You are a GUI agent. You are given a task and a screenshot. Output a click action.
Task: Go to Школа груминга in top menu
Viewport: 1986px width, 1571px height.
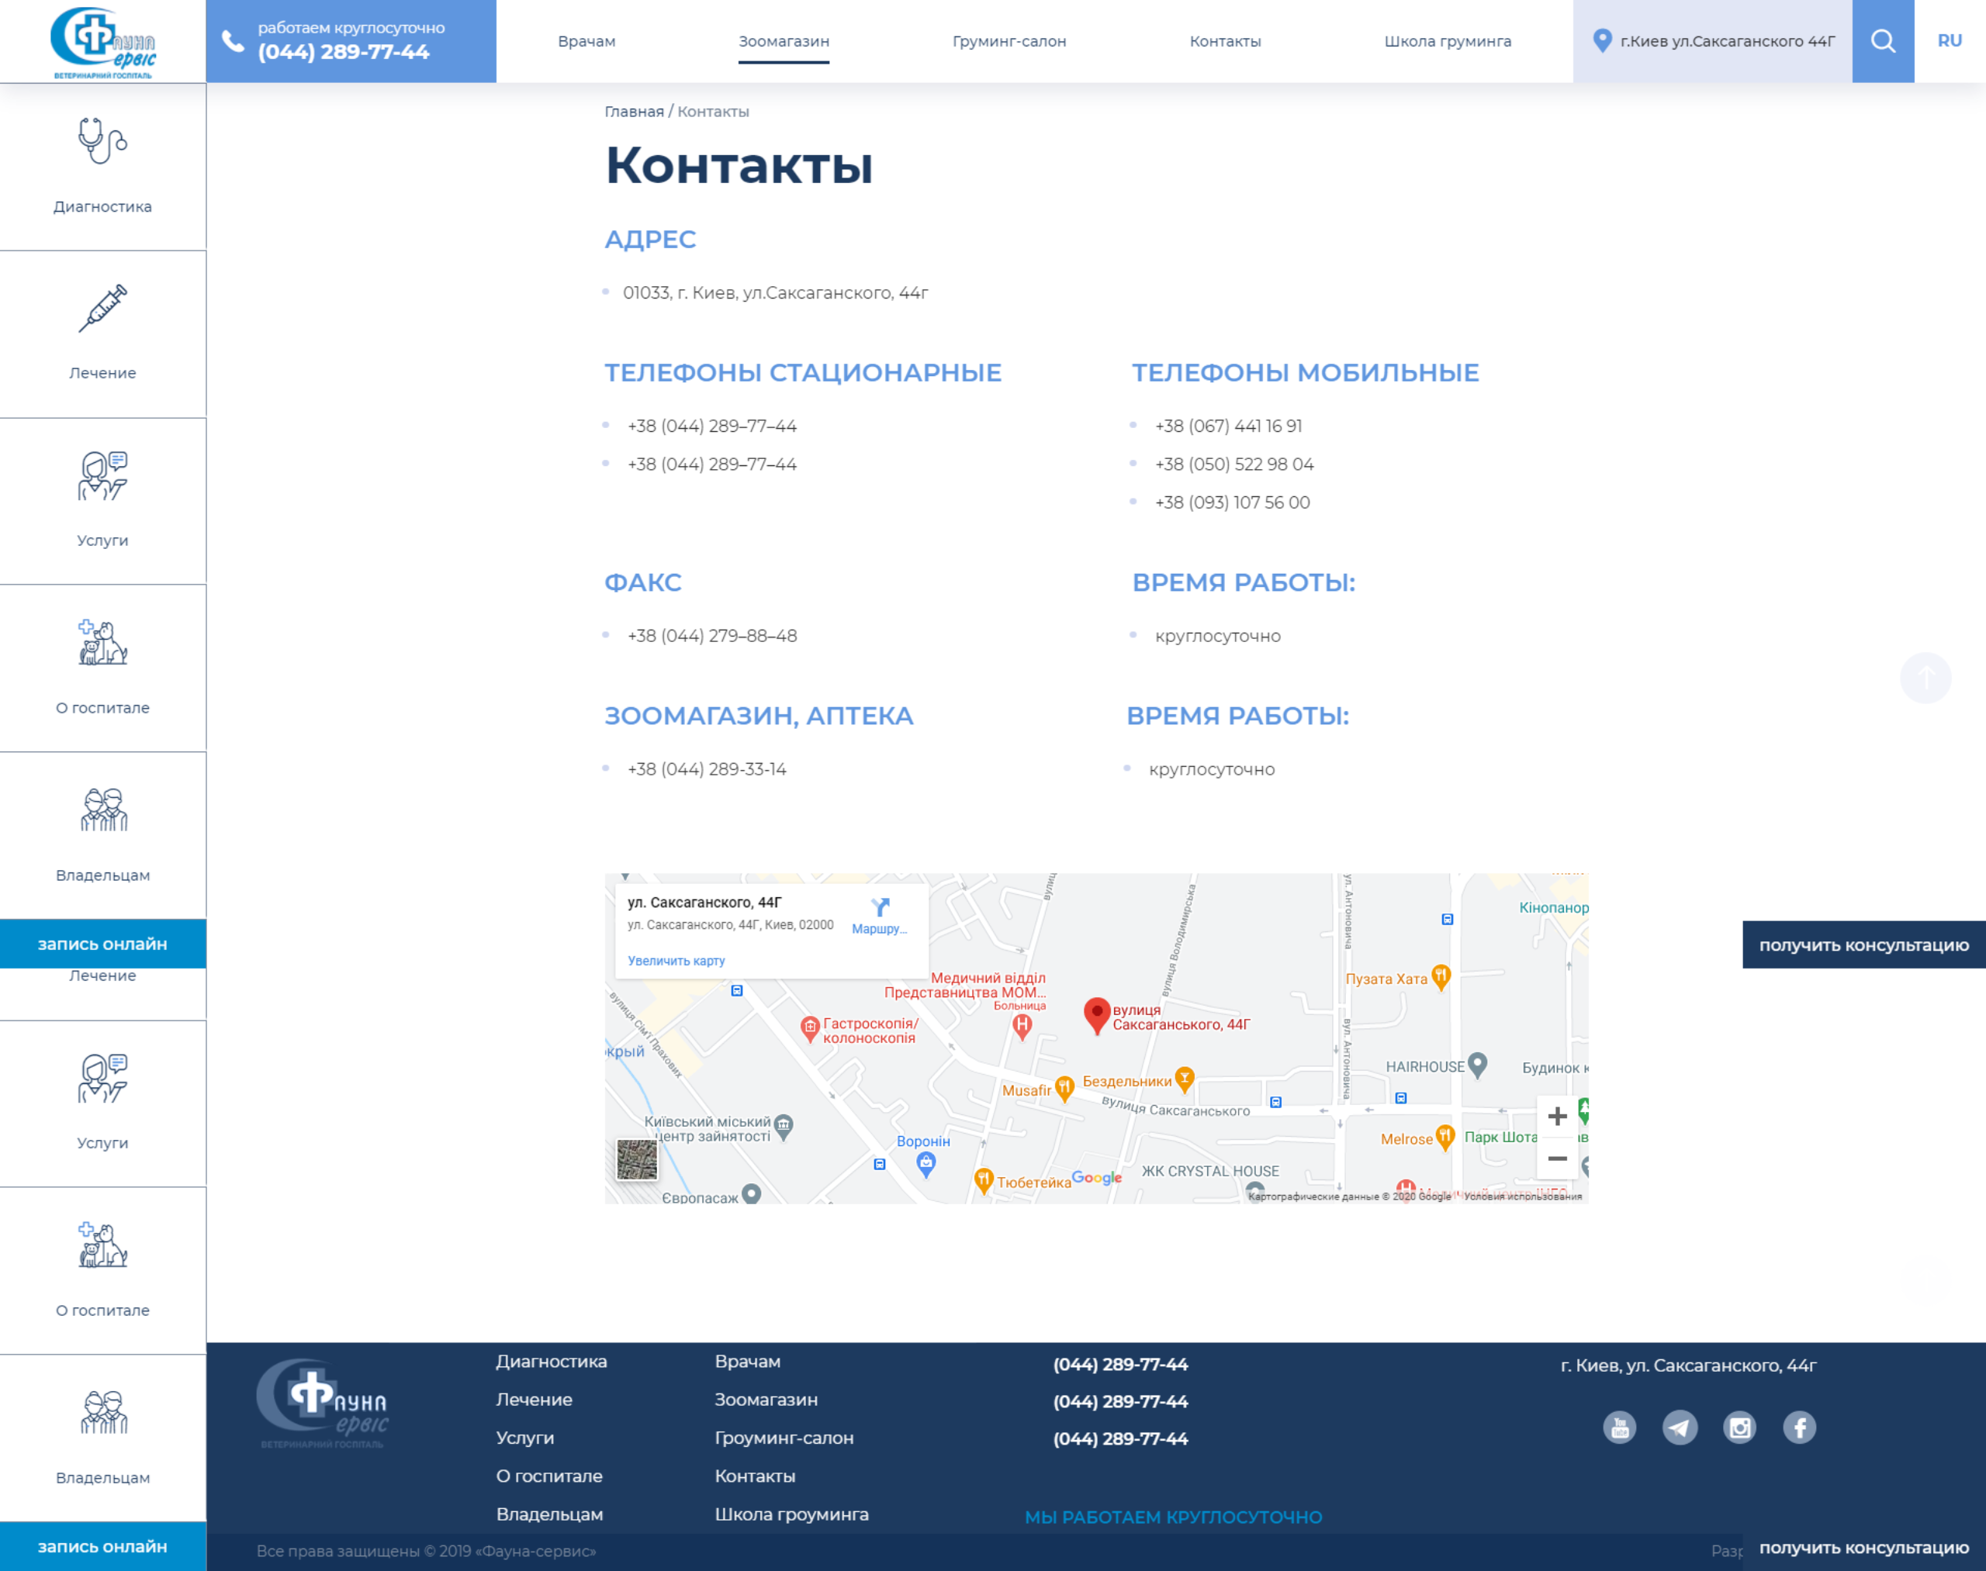(x=1448, y=41)
